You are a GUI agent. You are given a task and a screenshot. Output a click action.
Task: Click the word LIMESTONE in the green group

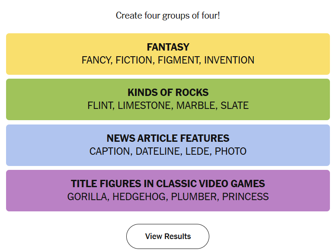(x=144, y=106)
